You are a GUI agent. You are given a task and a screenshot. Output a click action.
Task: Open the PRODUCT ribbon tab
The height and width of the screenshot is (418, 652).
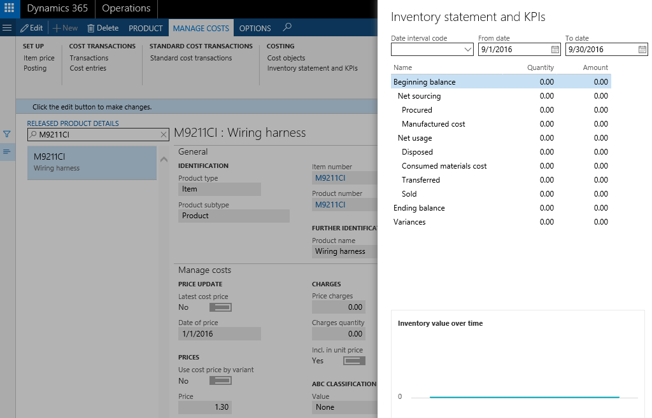point(145,28)
